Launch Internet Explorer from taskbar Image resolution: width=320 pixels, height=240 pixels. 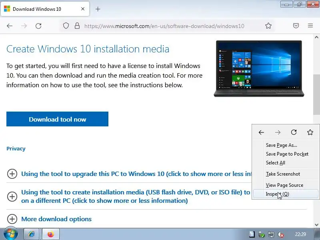[32, 234]
